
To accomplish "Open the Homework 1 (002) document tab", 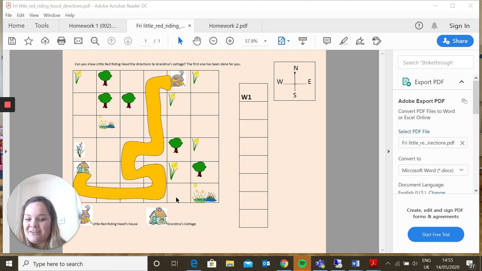I will 93,26.
